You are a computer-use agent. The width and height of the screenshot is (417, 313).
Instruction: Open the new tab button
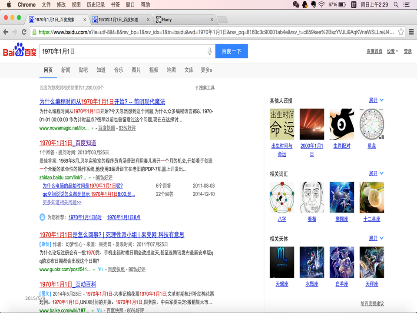point(222,20)
